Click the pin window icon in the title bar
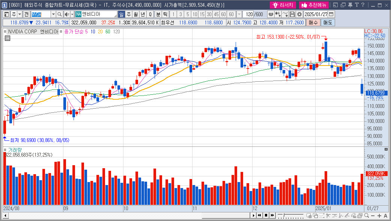The image size is (391, 221). point(350,5)
